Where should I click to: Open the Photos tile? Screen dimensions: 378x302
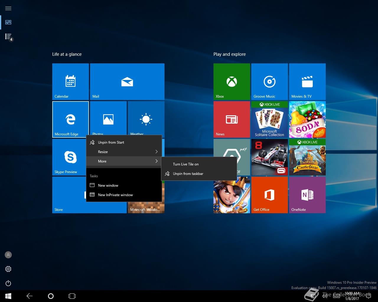(x=108, y=118)
